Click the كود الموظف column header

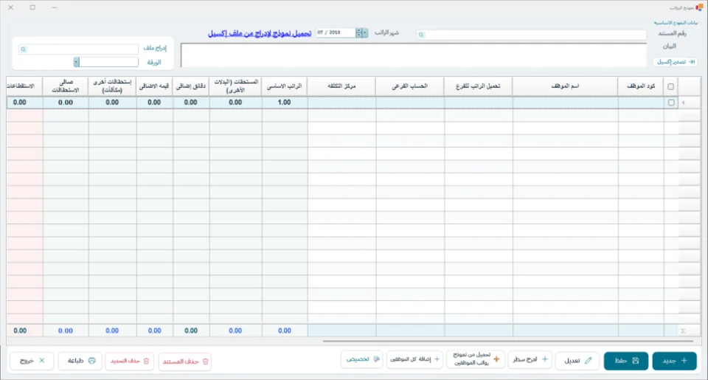[641, 86]
